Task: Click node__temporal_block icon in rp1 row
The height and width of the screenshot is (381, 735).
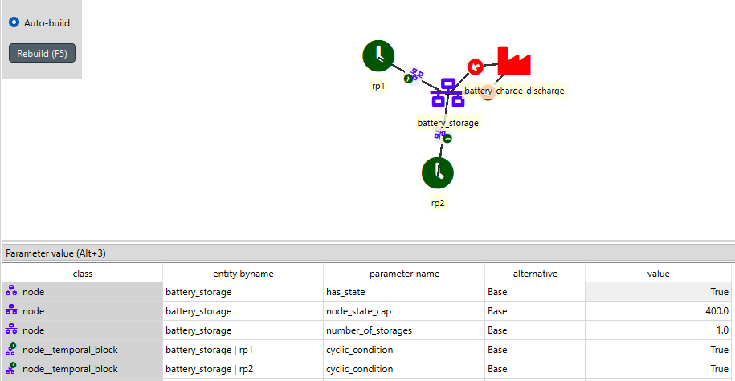Action: (x=11, y=350)
